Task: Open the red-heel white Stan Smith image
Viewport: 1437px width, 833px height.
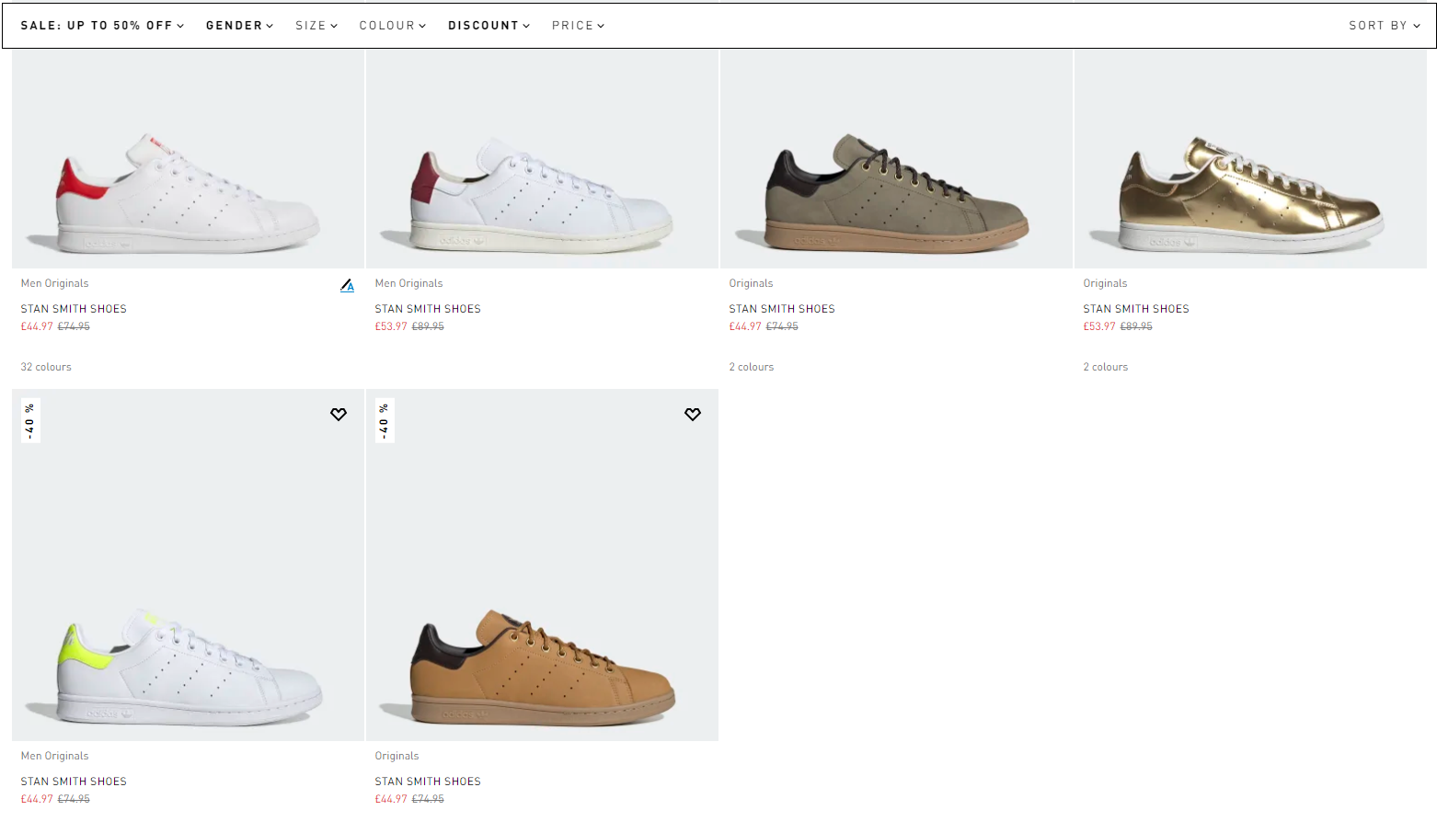Action: click(x=188, y=158)
